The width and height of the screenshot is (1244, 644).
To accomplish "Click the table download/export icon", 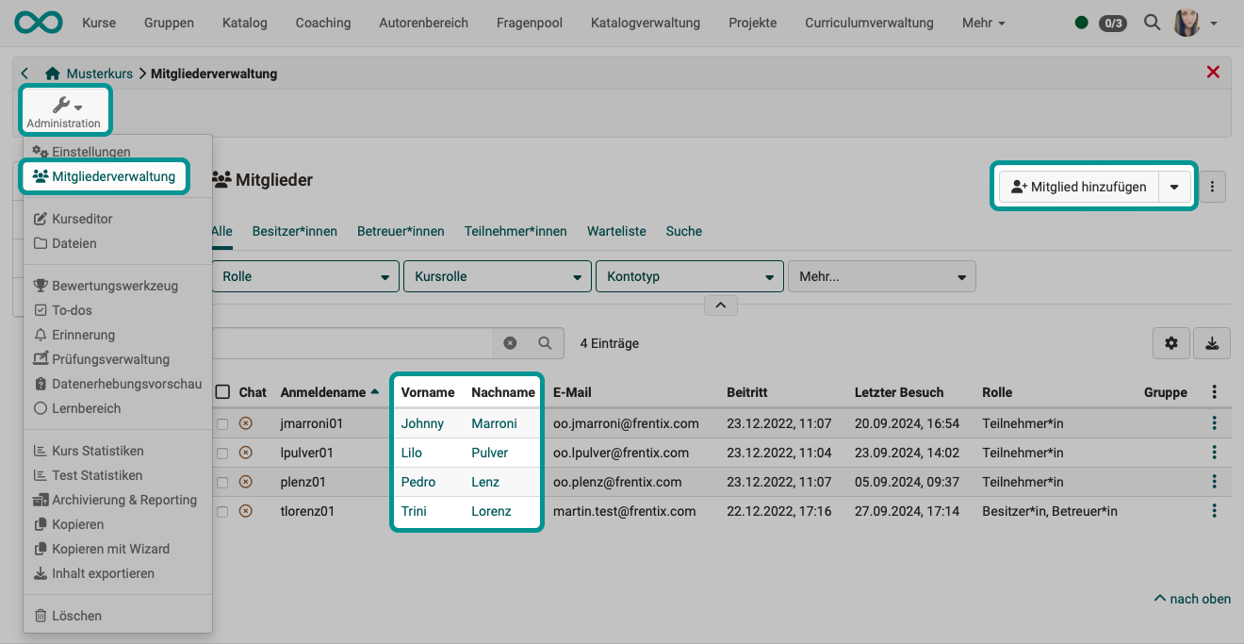I will pos(1212,343).
